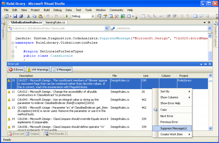Viewport: 219px width, 143px height.
Task: Click the Start Page green arrow icon
Action: coord(123,16)
